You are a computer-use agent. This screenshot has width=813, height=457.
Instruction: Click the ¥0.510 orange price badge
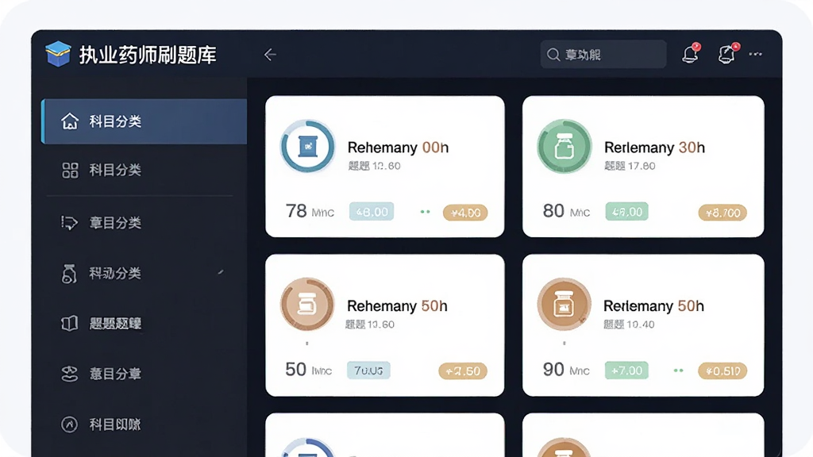(722, 371)
